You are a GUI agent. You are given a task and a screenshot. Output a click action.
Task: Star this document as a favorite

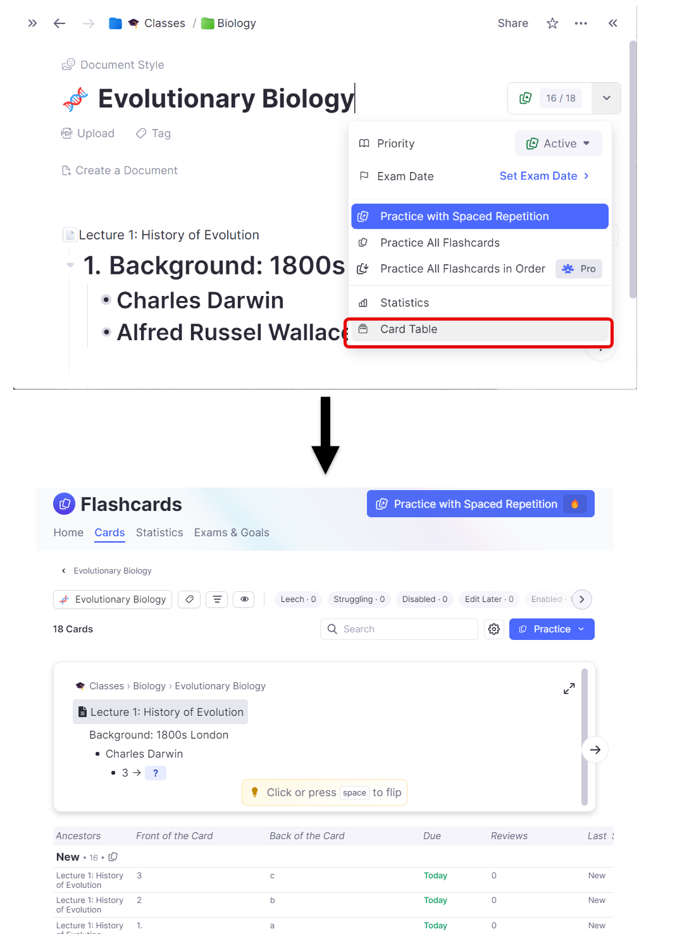pos(552,23)
